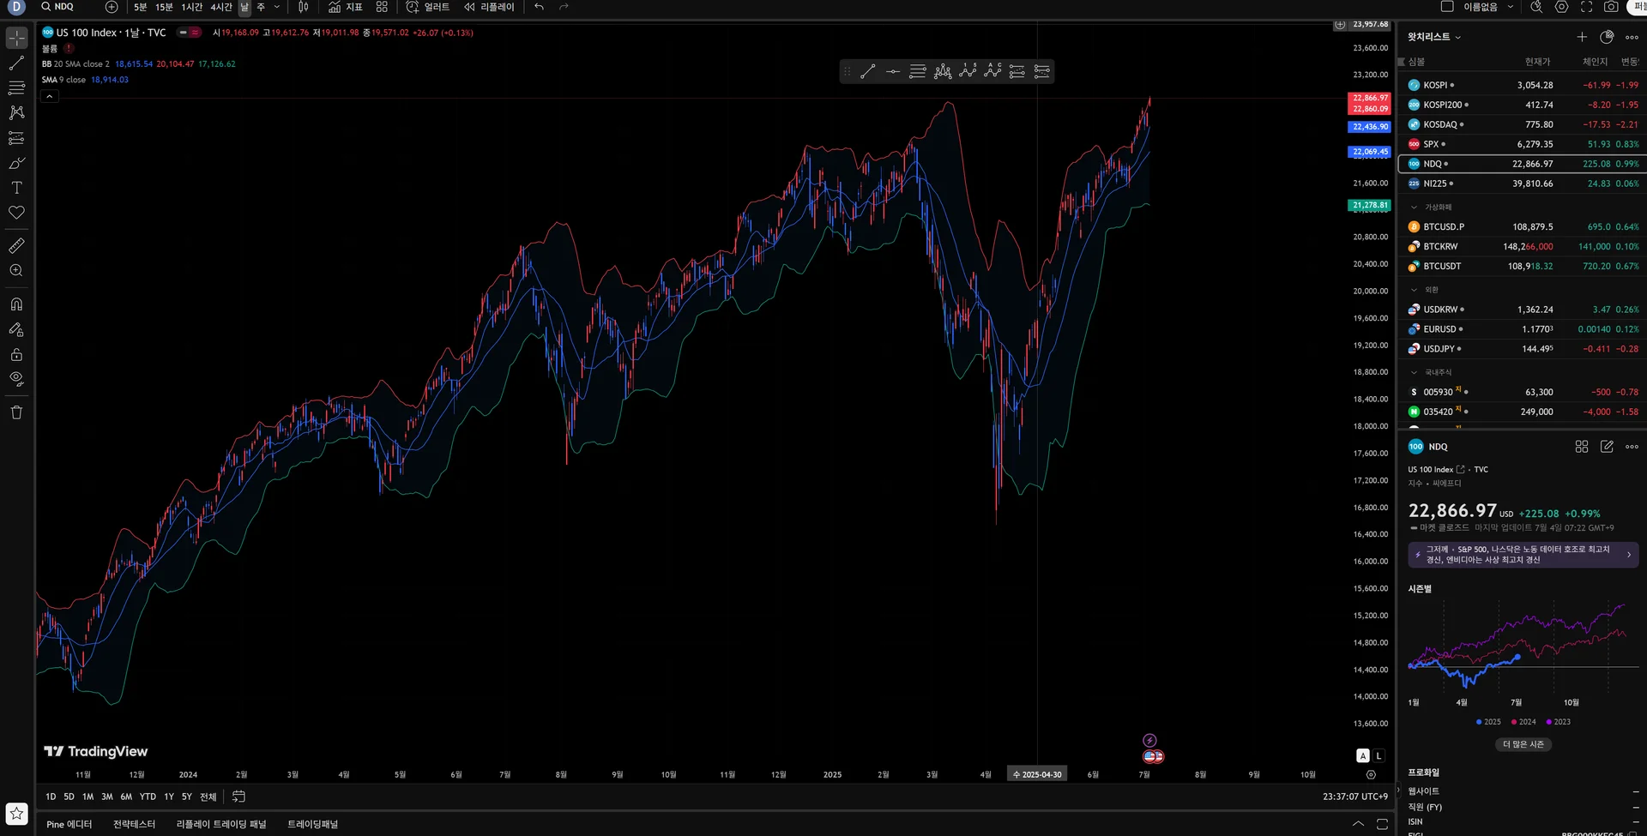Collapse the indicator legend chevron
1647x836 pixels.
pyautogui.click(x=50, y=97)
